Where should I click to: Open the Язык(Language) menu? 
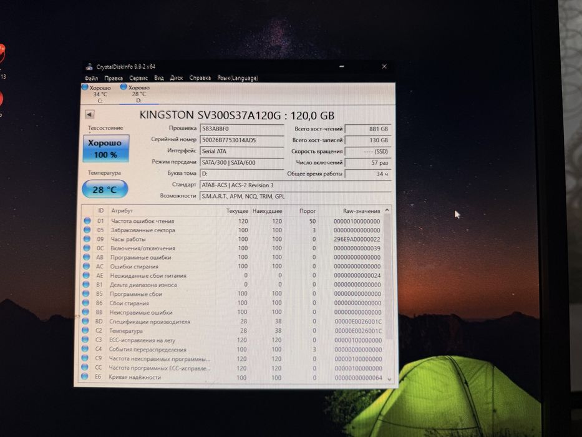pyautogui.click(x=238, y=78)
